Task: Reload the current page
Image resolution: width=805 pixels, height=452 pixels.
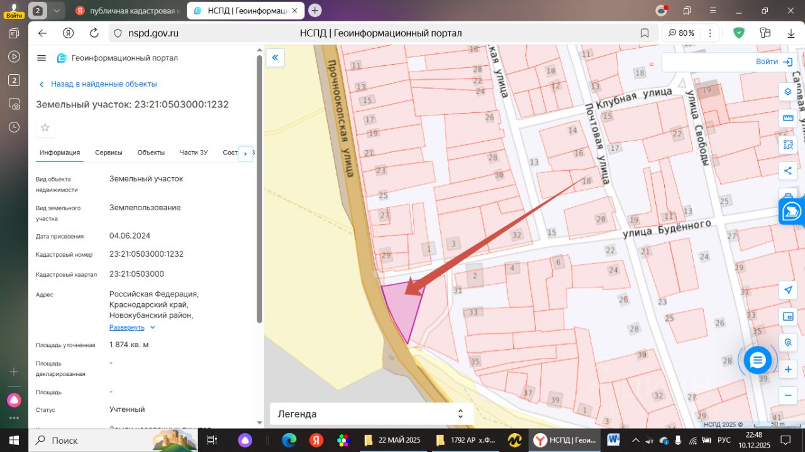Action: tap(94, 33)
